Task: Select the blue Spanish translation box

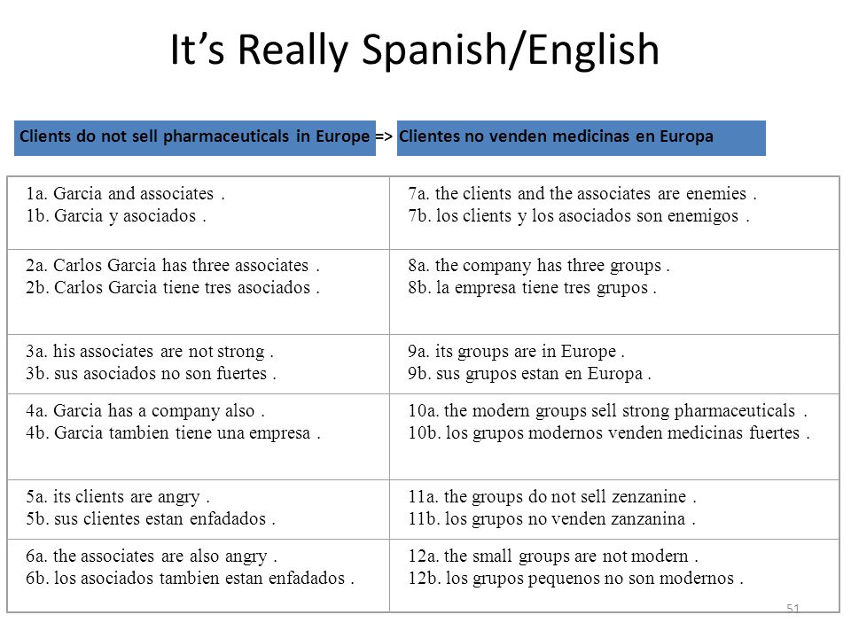Action: (582, 138)
